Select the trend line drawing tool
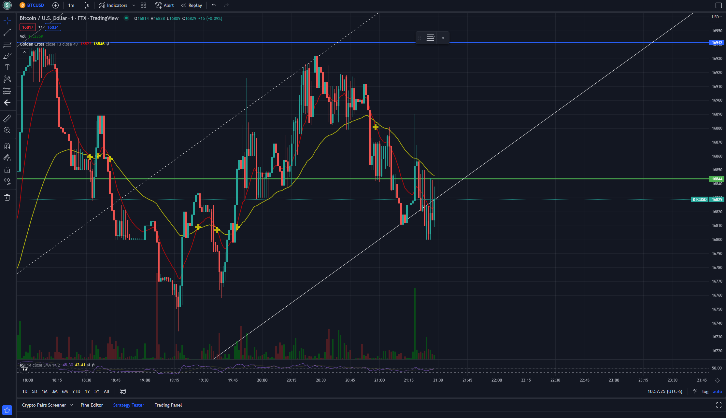Screen dimensions: 726x418 (7, 32)
